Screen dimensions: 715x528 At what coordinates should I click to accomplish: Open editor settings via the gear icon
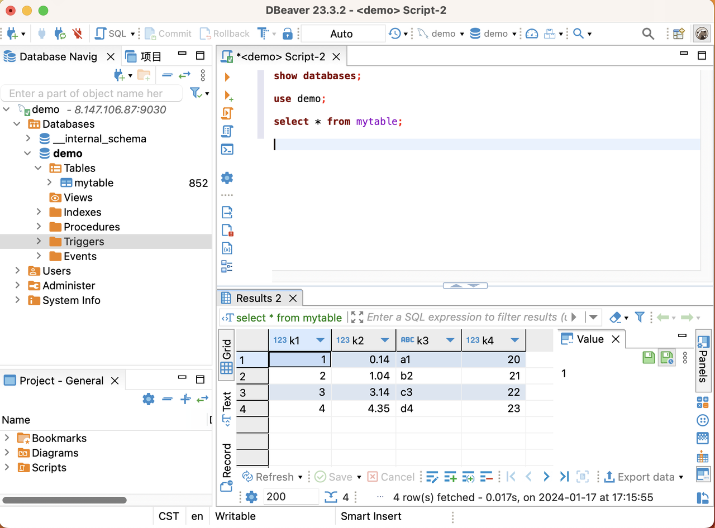click(x=227, y=177)
